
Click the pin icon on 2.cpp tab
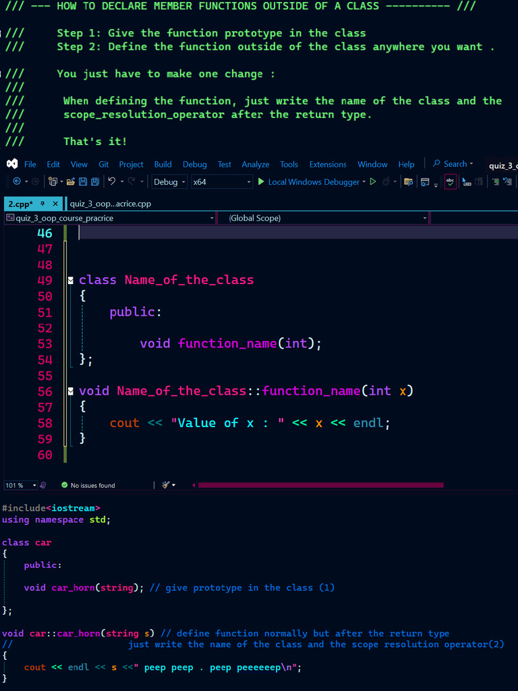(x=42, y=204)
